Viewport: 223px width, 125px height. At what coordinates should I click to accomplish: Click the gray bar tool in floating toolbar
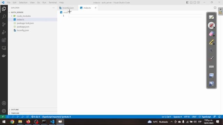click(212, 67)
